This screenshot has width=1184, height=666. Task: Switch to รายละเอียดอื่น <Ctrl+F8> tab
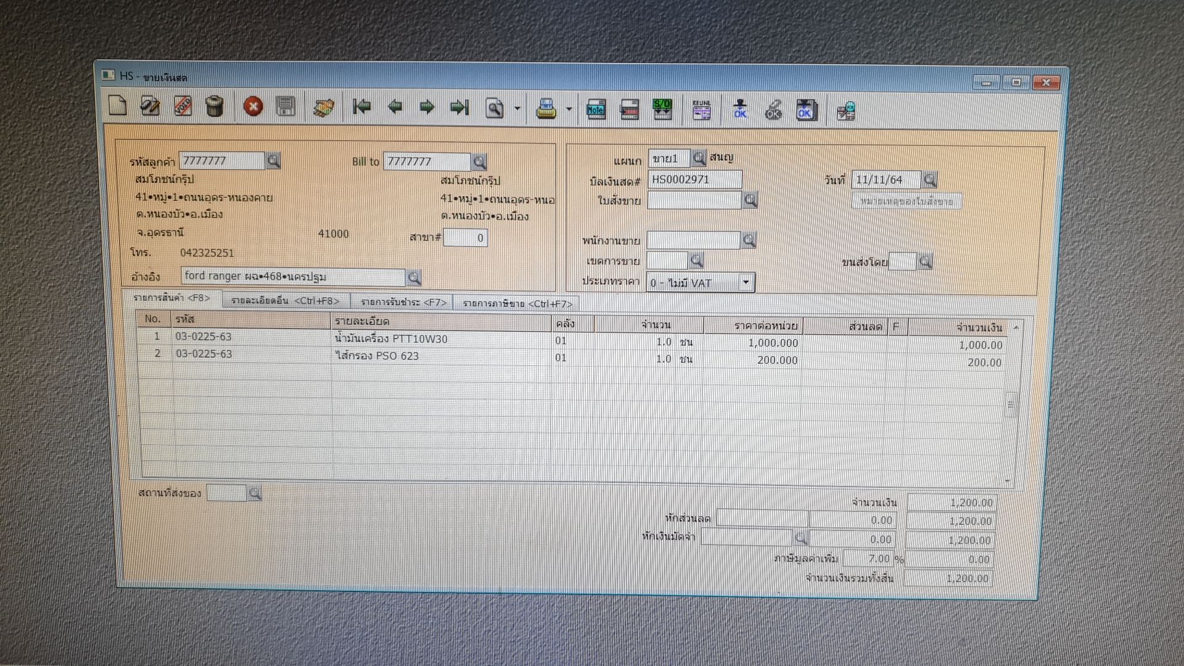coord(285,301)
